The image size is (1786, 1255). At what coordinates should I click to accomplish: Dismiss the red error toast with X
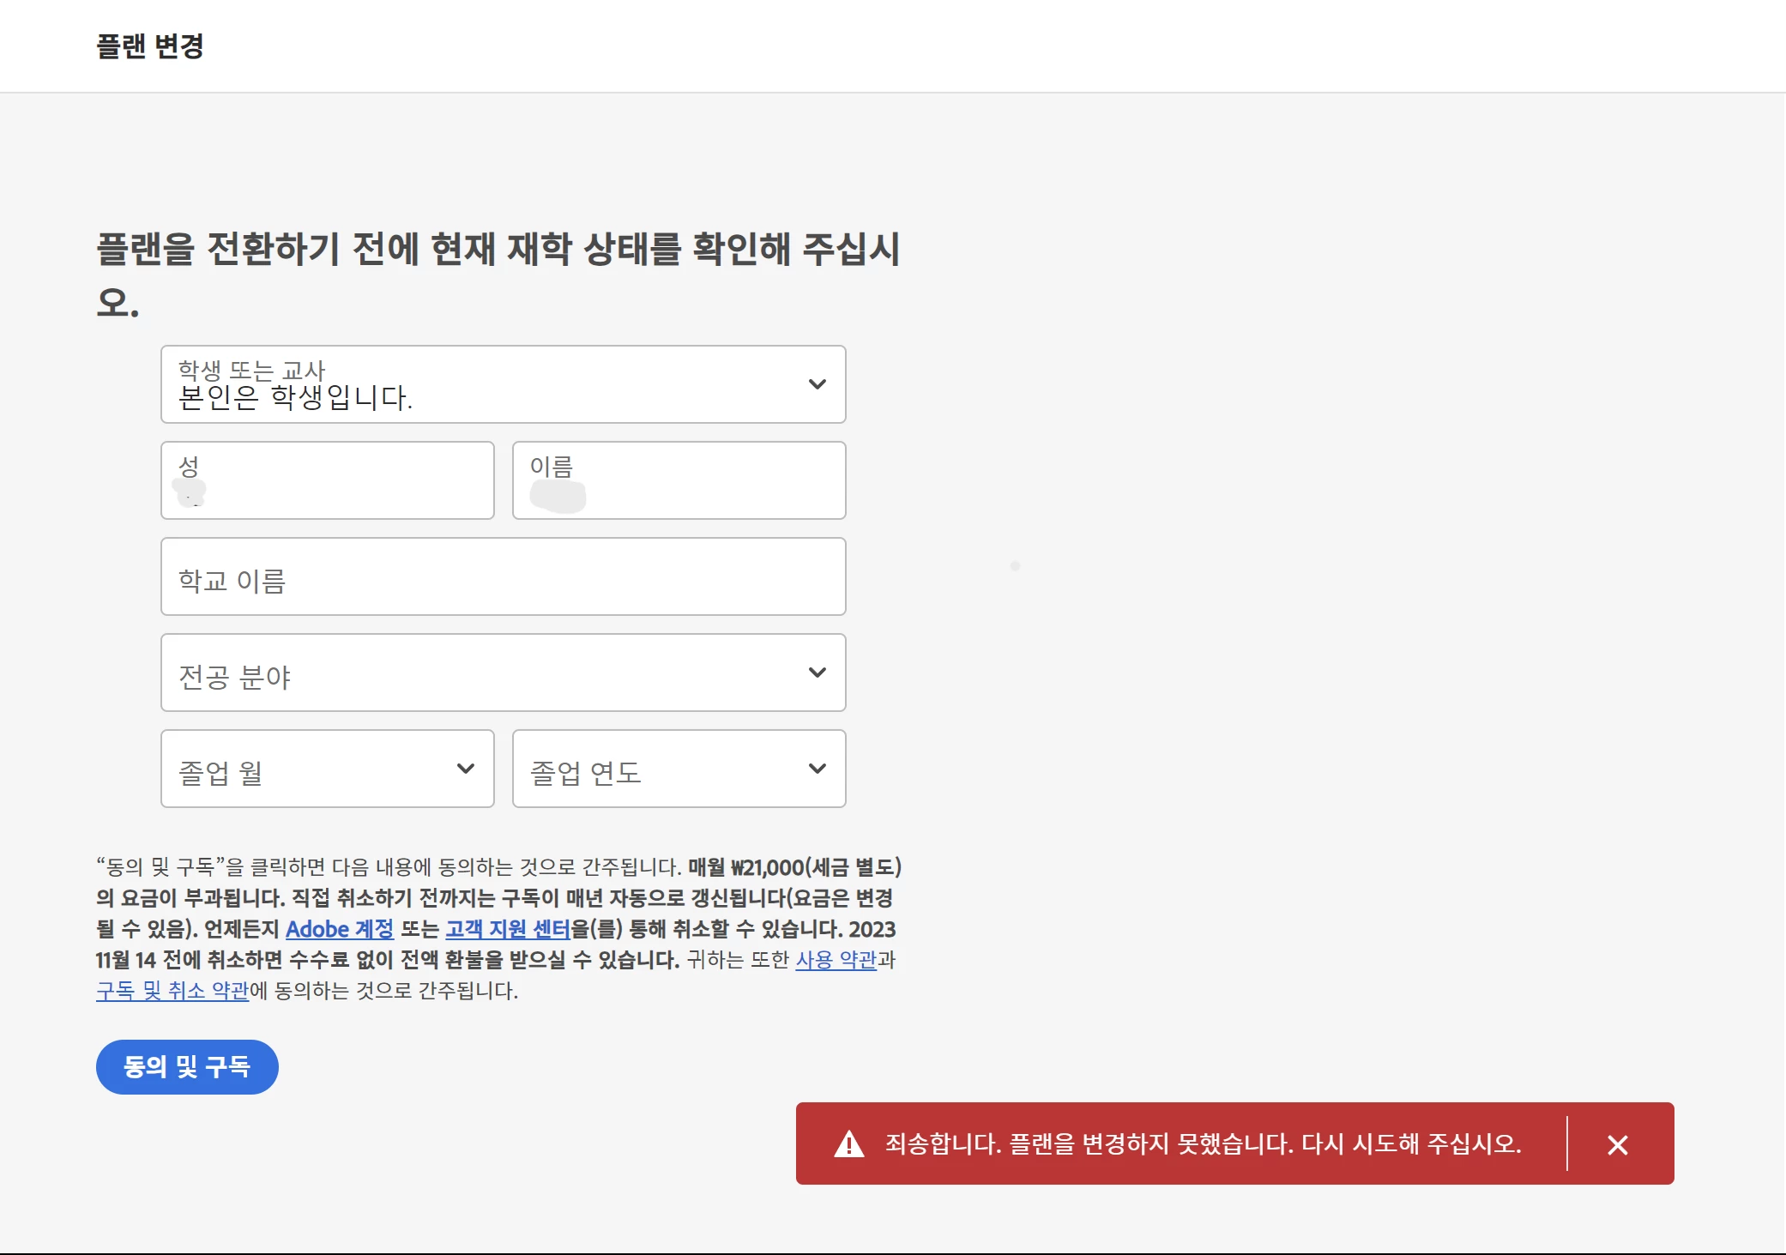tap(1617, 1144)
